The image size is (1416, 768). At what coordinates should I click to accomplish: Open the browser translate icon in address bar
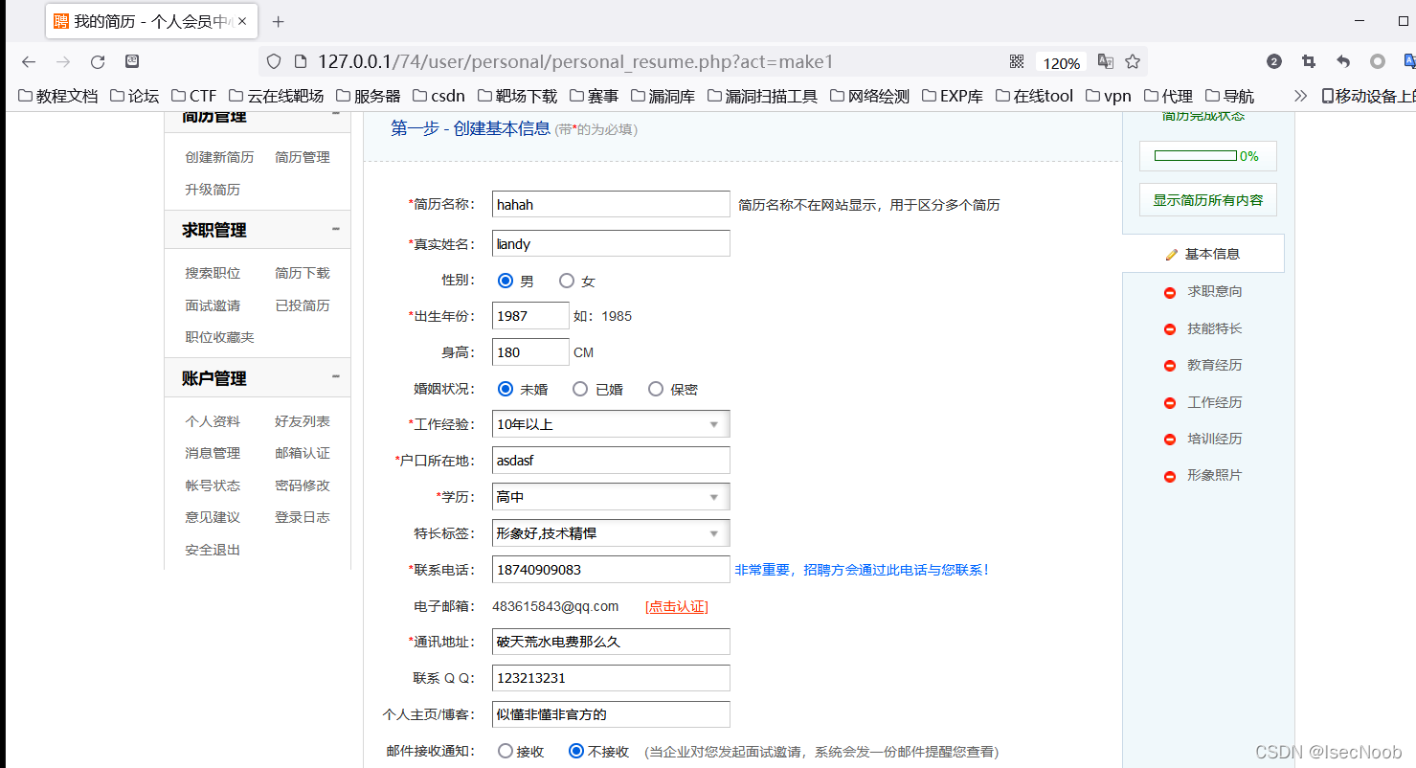pyautogui.click(x=1105, y=60)
